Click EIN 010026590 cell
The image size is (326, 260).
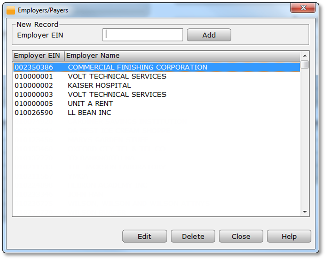tap(33, 113)
